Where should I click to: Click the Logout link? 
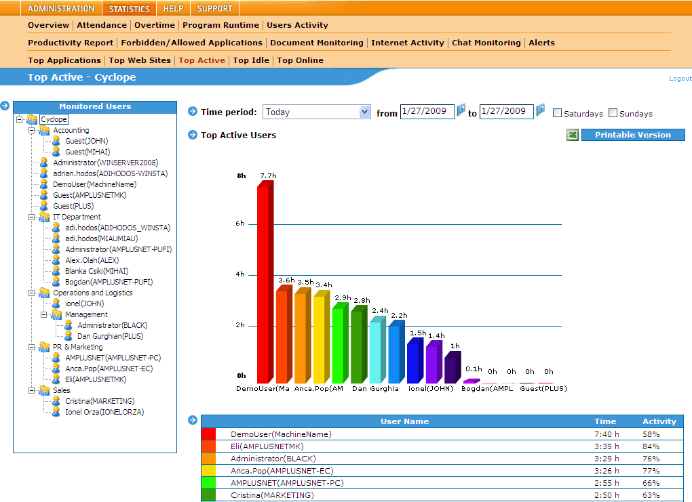point(680,79)
